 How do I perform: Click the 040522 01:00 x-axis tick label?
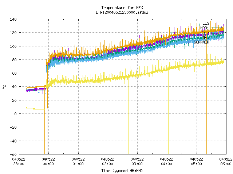click(78, 162)
